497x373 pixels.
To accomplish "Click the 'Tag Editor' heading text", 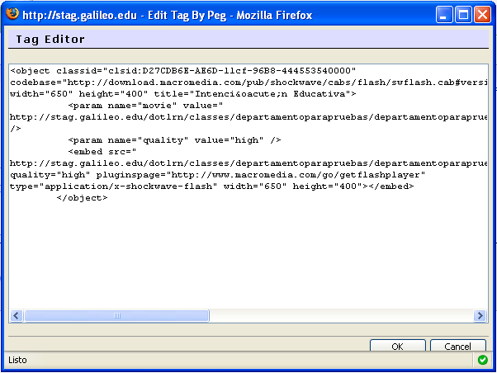I will (x=50, y=40).
